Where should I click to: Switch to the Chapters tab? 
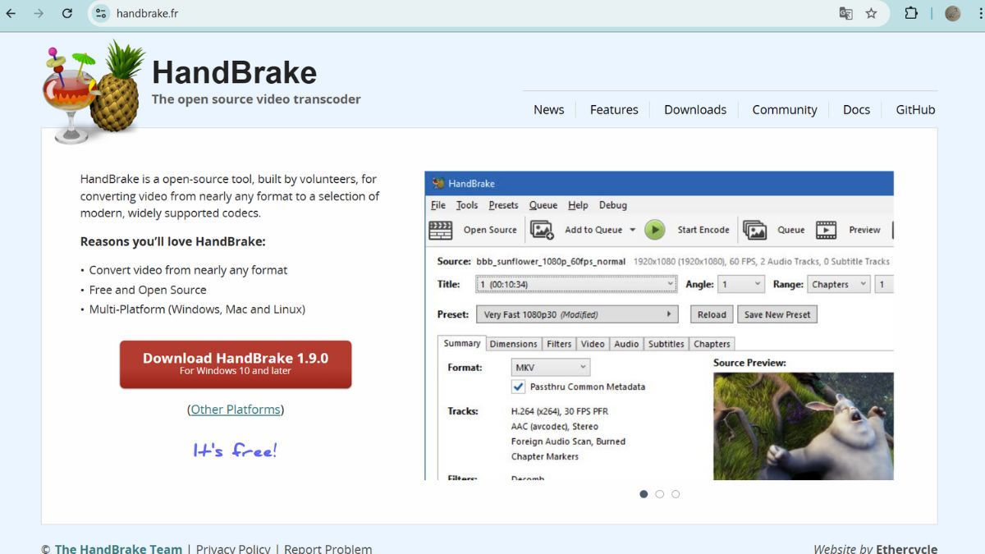pyautogui.click(x=712, y=344)
